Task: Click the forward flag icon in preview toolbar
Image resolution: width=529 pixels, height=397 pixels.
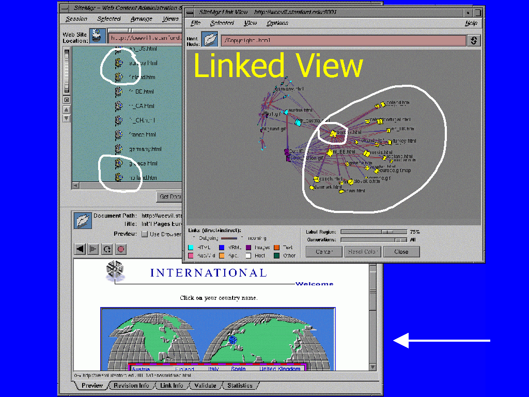Action: (94, 249)
